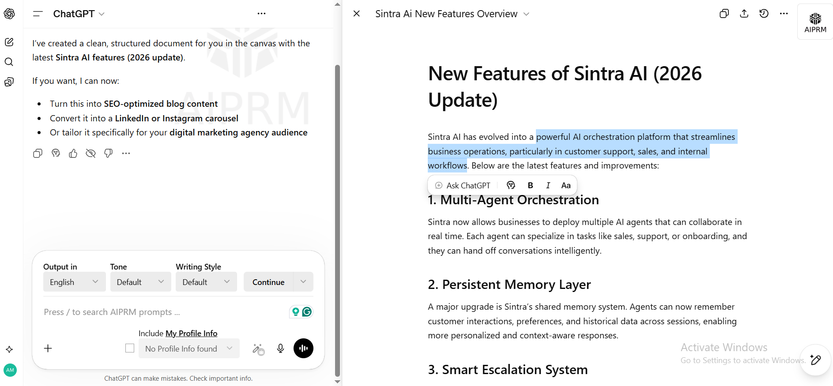The width and height of the screenshot is (833, 386).
Task: Click the Grammarly icon in prompt box
Action: pyautogui.click(x=307, y=312)
